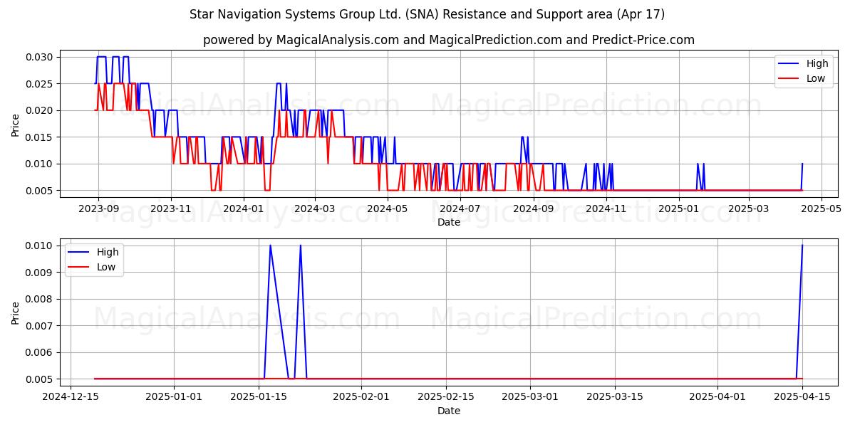The image size is (855, 427).
Task: Click the '2025-01' x-axis label on the top chart
Action: coord(679,209)
